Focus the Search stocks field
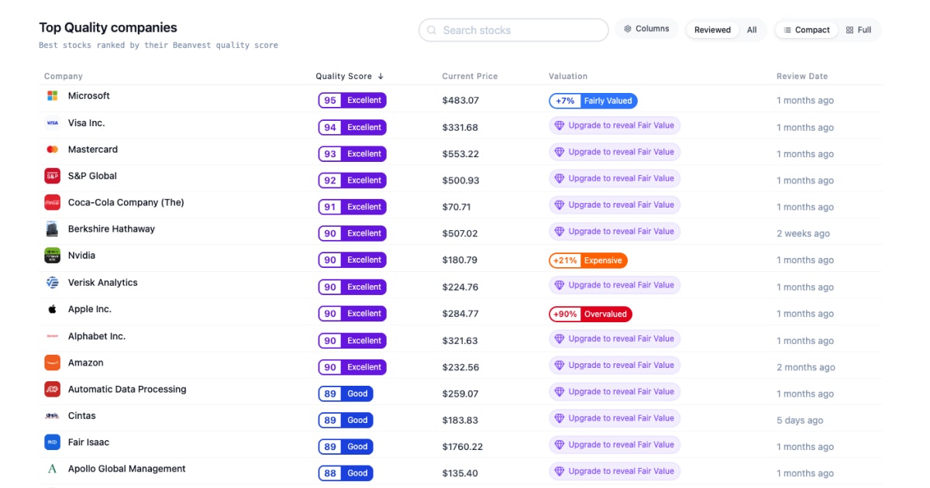Image resolution: width=930 pixels, height=488 pixels. pyautogui.click(x=513, y=30)
